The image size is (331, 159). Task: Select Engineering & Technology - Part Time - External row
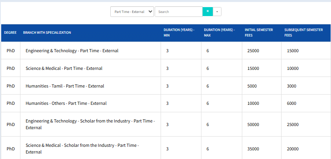(72, 51)
